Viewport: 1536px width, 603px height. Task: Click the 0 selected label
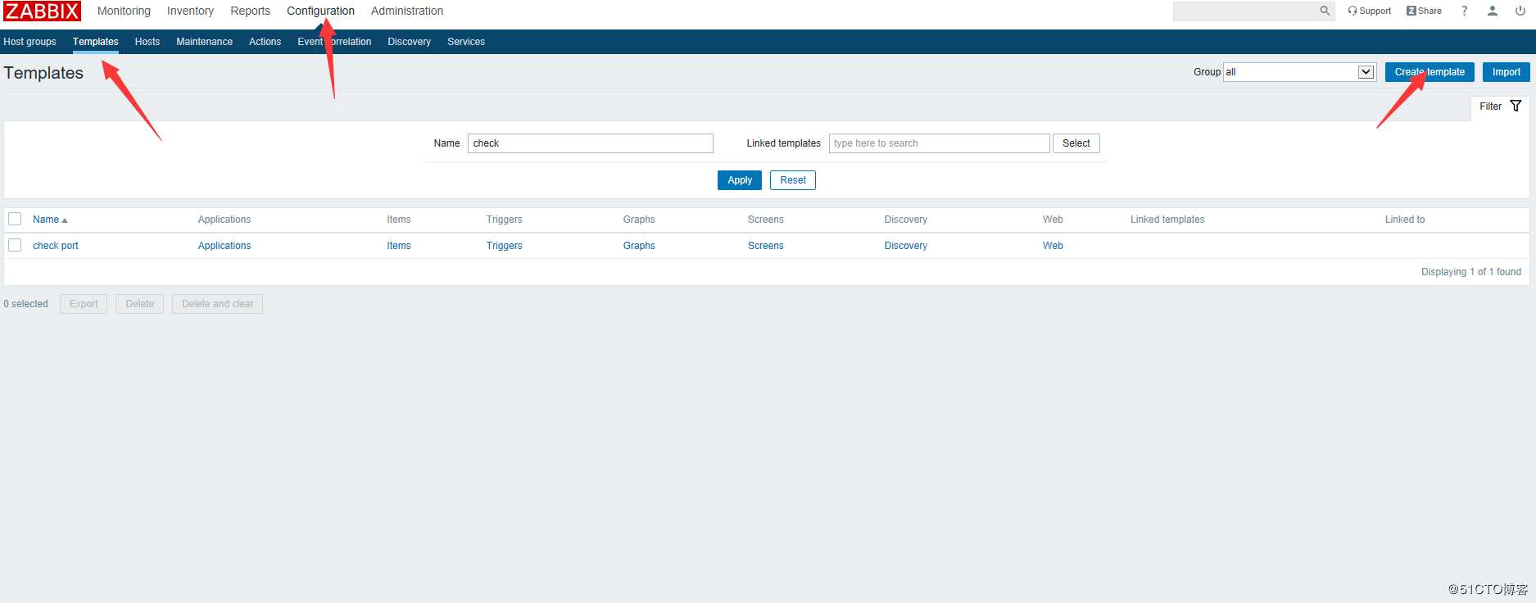(x=26, y=304)
